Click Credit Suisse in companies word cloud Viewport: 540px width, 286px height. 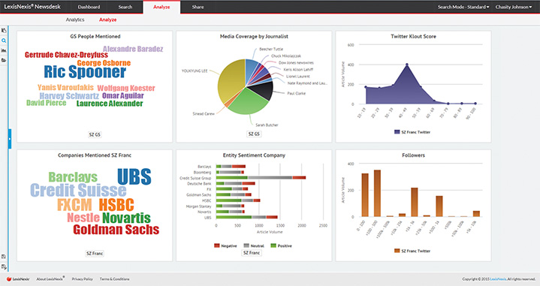[x=78, y=191]
